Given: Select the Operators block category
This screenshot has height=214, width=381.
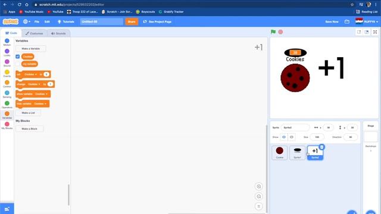Looking at the screenshot, I should click(7, 105).
